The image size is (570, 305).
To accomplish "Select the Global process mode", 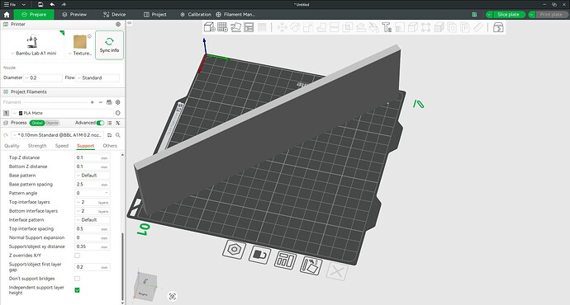I will coord(36,123).
